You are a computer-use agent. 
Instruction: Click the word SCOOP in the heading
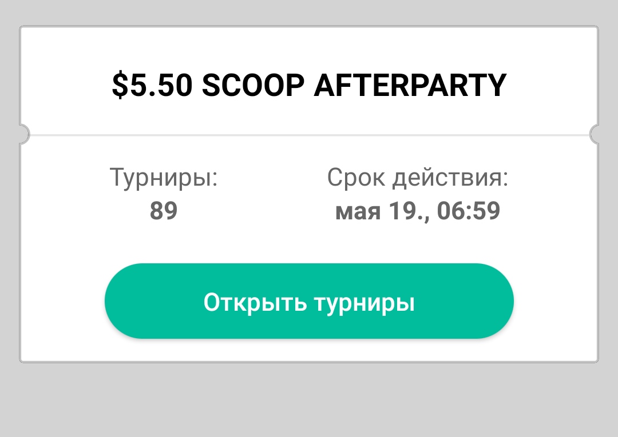(x=253, y=85)
